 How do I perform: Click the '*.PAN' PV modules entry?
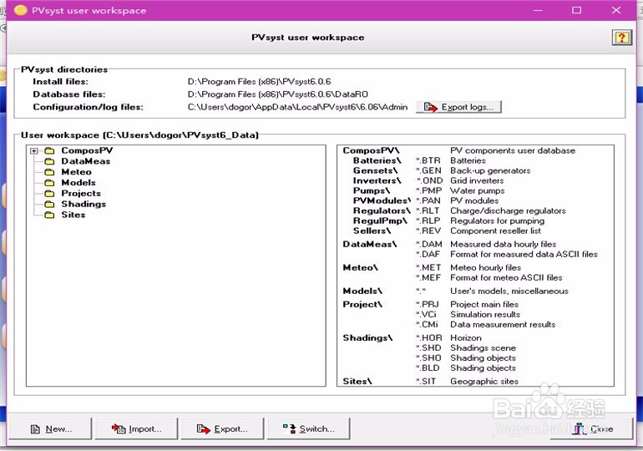428,201
